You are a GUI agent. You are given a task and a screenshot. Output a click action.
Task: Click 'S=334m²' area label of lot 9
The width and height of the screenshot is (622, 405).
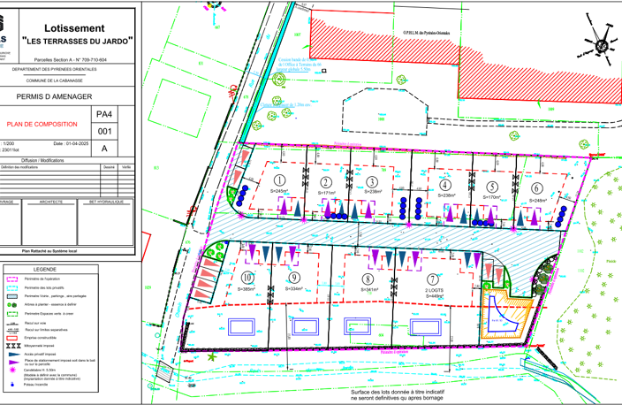coord(294,288)
